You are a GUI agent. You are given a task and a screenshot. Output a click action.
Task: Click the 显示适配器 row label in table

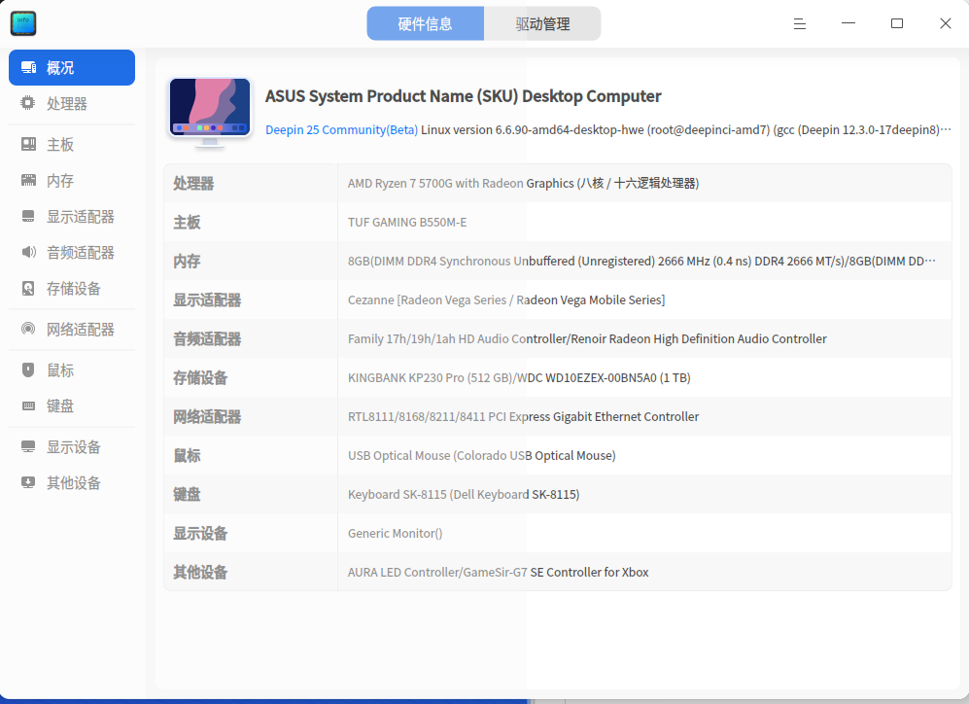(x=207, y=299)
